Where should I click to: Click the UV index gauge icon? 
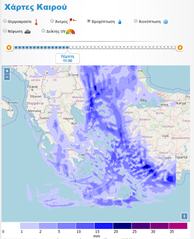coord(70,31)
